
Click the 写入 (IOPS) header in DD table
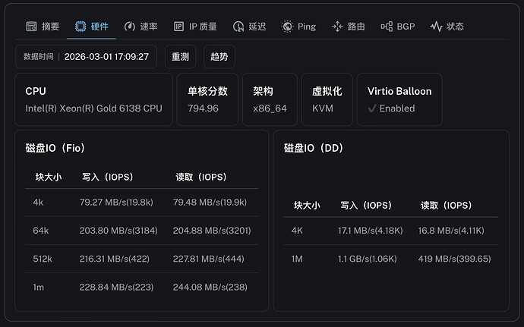366,206
